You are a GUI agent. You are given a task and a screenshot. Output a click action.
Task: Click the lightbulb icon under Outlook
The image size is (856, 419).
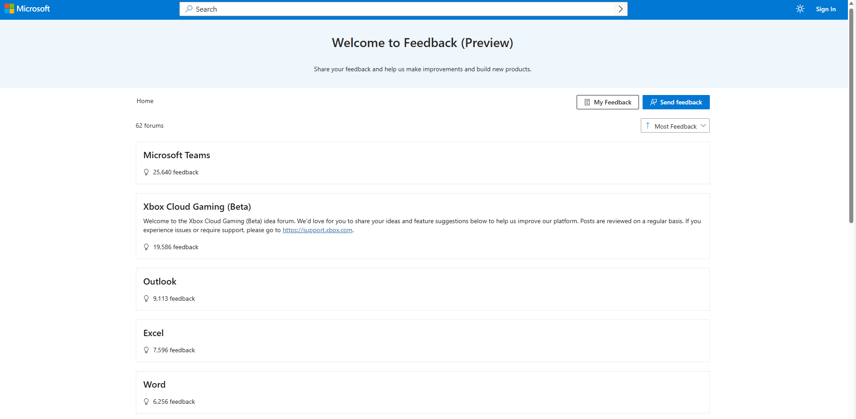coord(146,298)
